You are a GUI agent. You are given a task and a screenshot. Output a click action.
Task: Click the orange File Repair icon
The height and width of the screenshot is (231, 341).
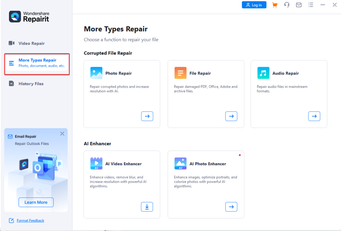(180, 73)
